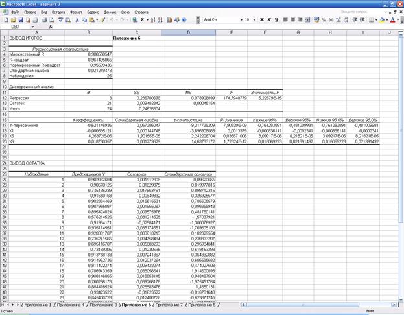404x315 pixels.
Task: Switch to the приложение 1 sheet tab
Action: click(x=38, y=305)
